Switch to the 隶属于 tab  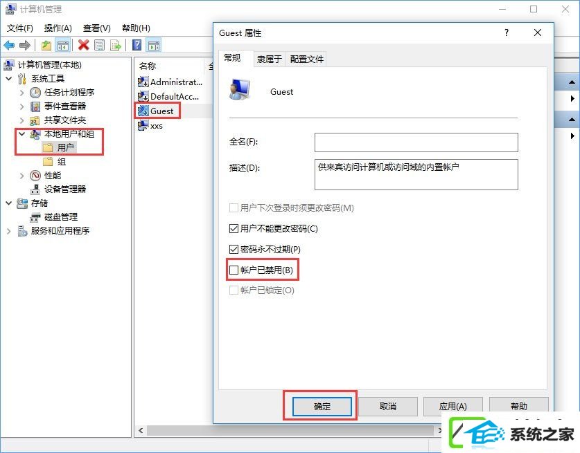click(x=270, y=59)
